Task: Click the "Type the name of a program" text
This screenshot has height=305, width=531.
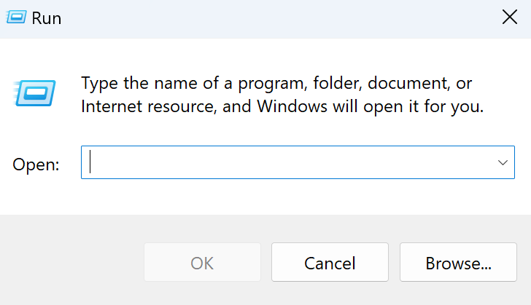Action: [193, 84]
